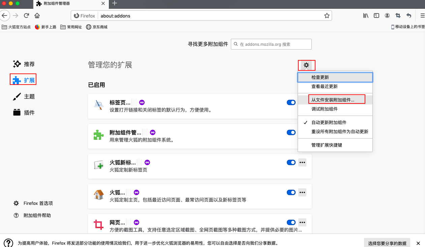Open the 新手上路 bookmark
Image resolution: width=425 pixels, height=247 pixels.
(x=45, y=27)
